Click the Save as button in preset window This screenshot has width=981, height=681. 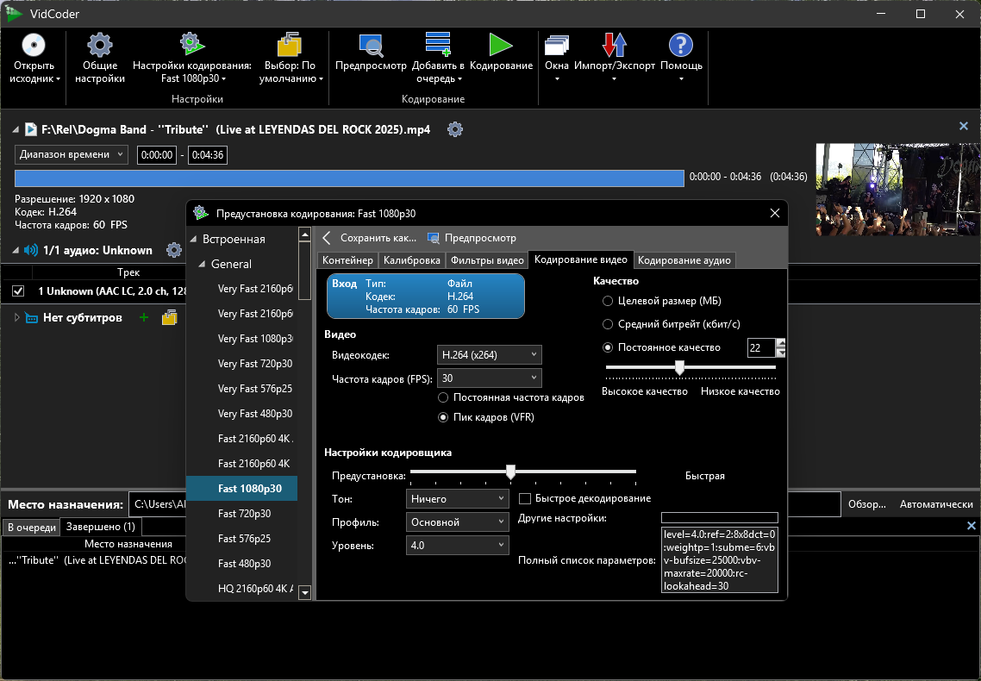[378, 238]
